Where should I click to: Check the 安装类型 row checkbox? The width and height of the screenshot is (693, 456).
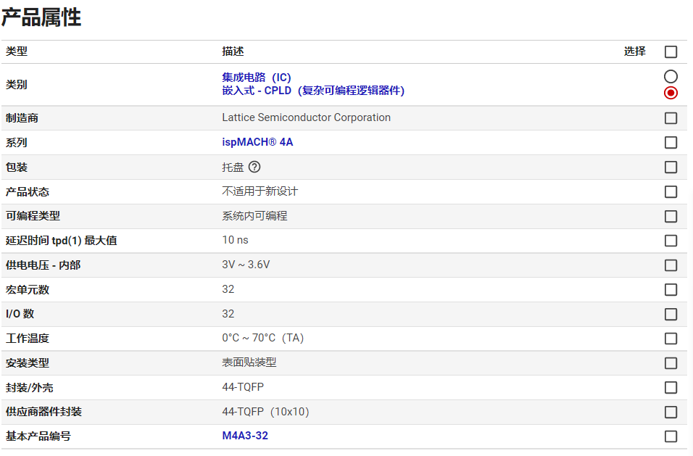pyautogui.click(x=671, y=363)
